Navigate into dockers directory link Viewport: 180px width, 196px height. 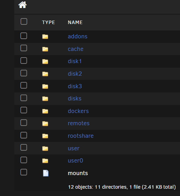click(x=78, y=111)
